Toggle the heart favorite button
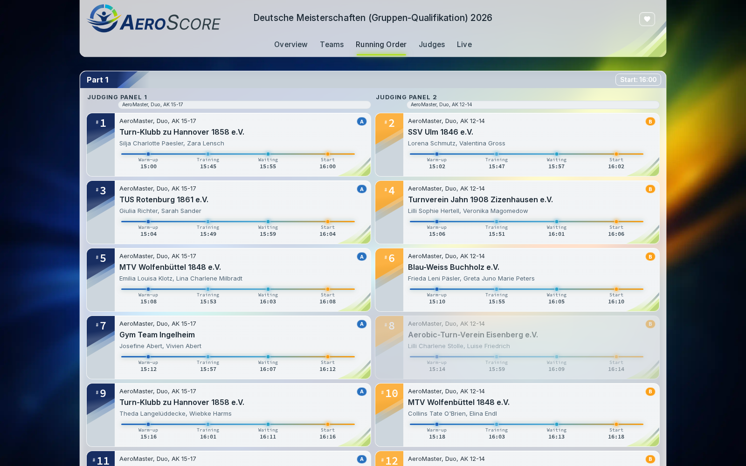The height and width of the screenshot is (466, 746). [x=647, y=19]
